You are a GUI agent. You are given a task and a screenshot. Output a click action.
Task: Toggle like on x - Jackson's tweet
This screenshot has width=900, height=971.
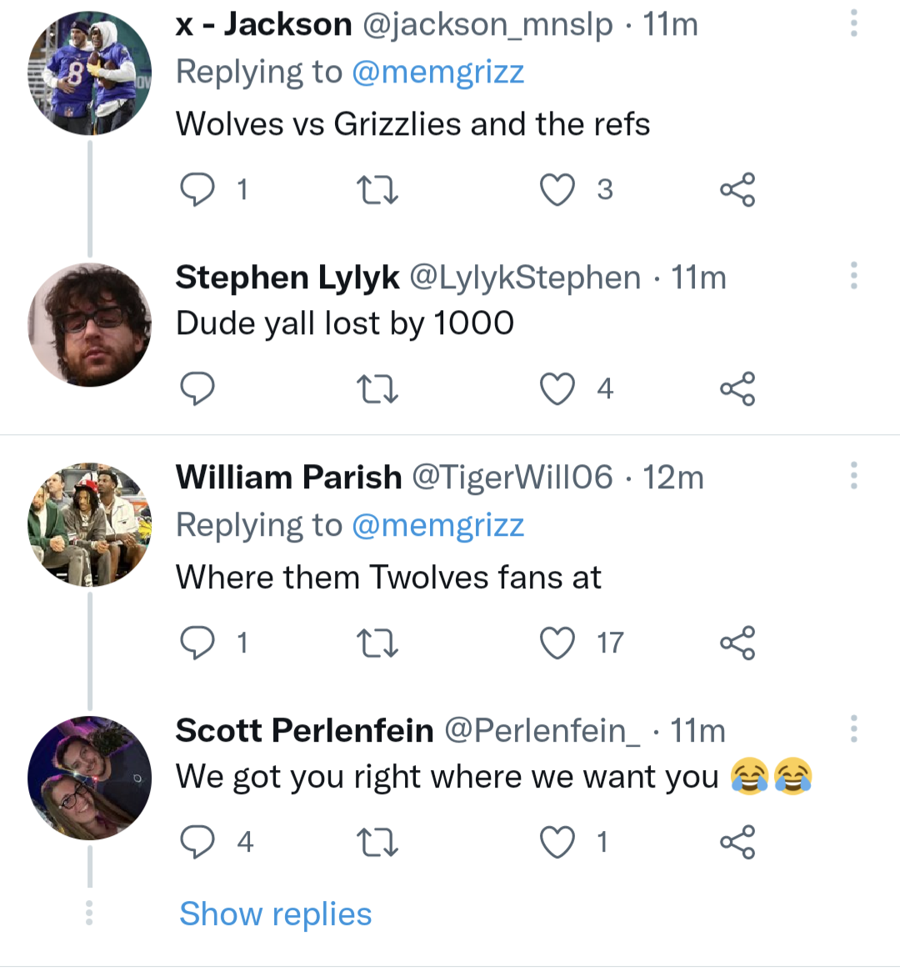click(557, 189)
